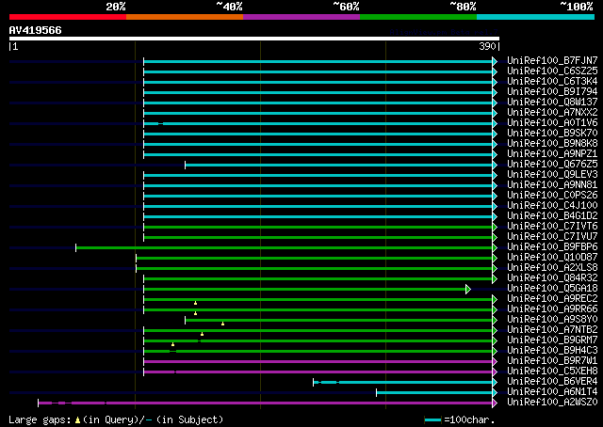This screenshot has height=427, width=603.
Task: Select the UniRef100_C5XEH8 label
Action: click(x=552, y=372)
